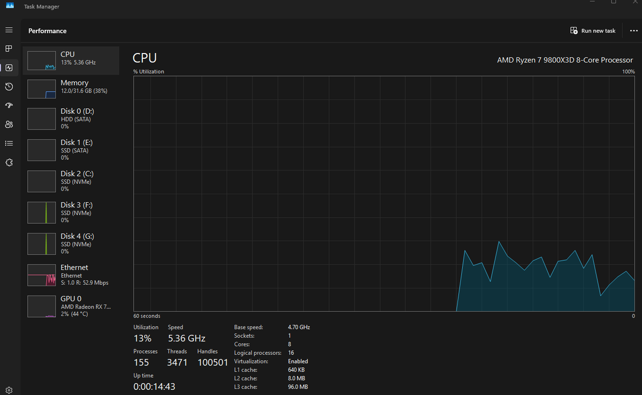Select Disk 4 (G:) NVMe entry

click(71, 244)
